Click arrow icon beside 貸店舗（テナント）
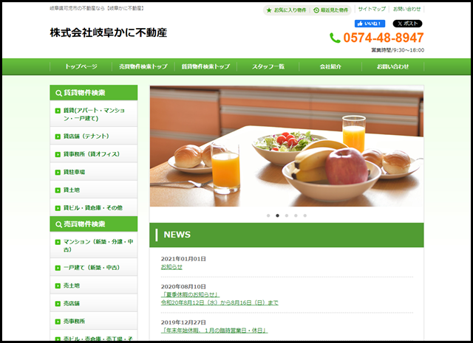Viewport: 473px width, 343px height. tap(58, 136)
